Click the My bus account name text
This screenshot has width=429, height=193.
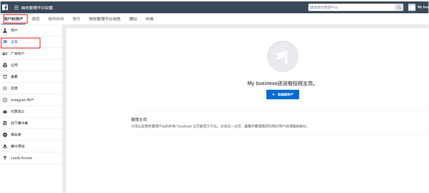tap(423, 7)
